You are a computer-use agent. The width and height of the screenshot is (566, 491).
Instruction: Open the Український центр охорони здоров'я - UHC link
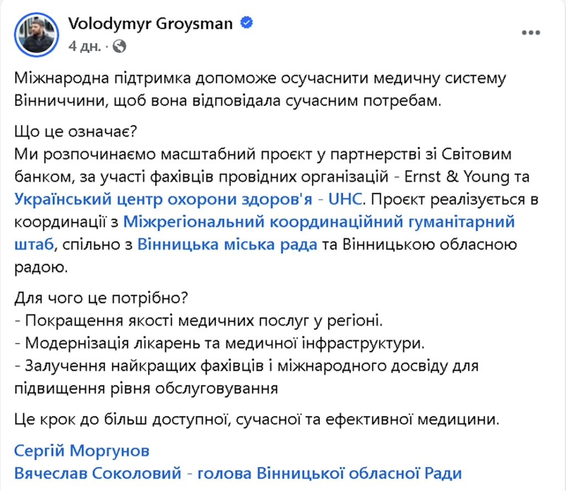pos(187,198)
